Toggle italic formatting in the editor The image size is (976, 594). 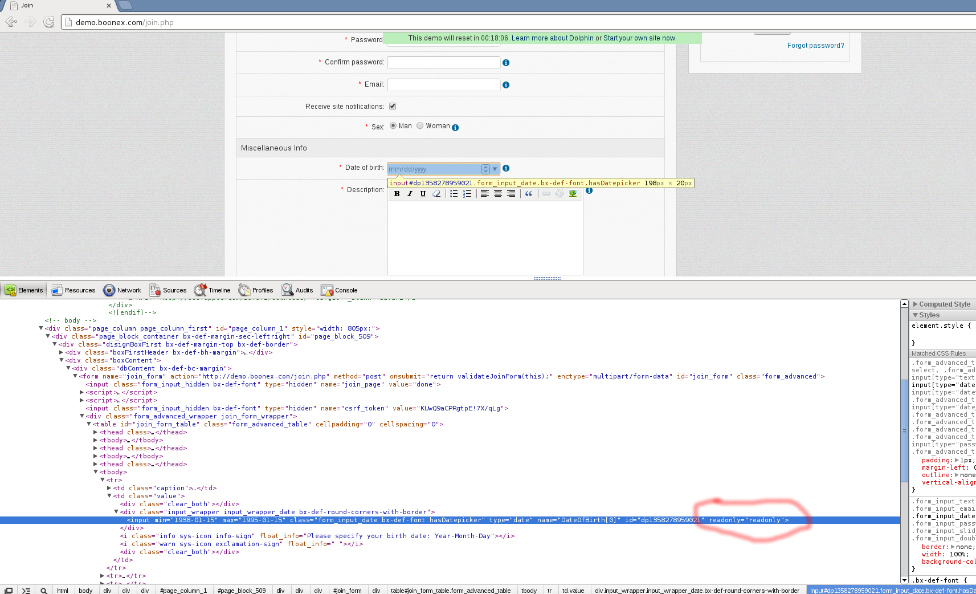coord(410,194)
